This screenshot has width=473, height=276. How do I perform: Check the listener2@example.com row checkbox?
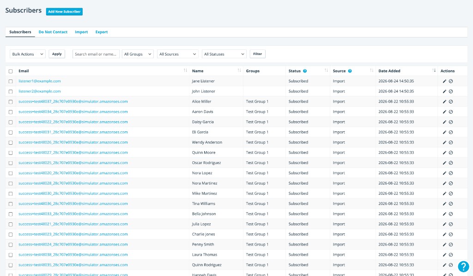[x=11, y=92]
